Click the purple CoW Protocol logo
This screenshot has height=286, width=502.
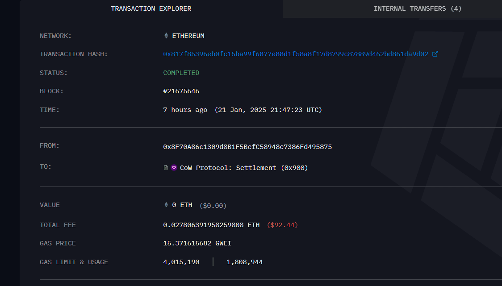click(174, 168)
